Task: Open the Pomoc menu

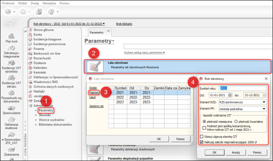Action: pos(64,3)
